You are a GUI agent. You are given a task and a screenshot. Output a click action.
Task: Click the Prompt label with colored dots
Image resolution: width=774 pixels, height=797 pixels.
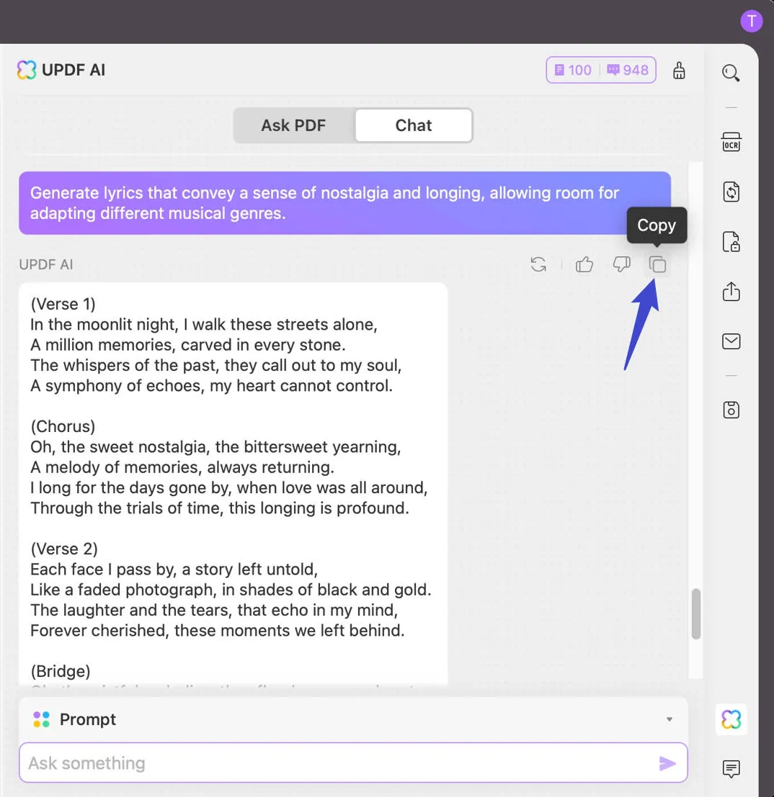74,719
